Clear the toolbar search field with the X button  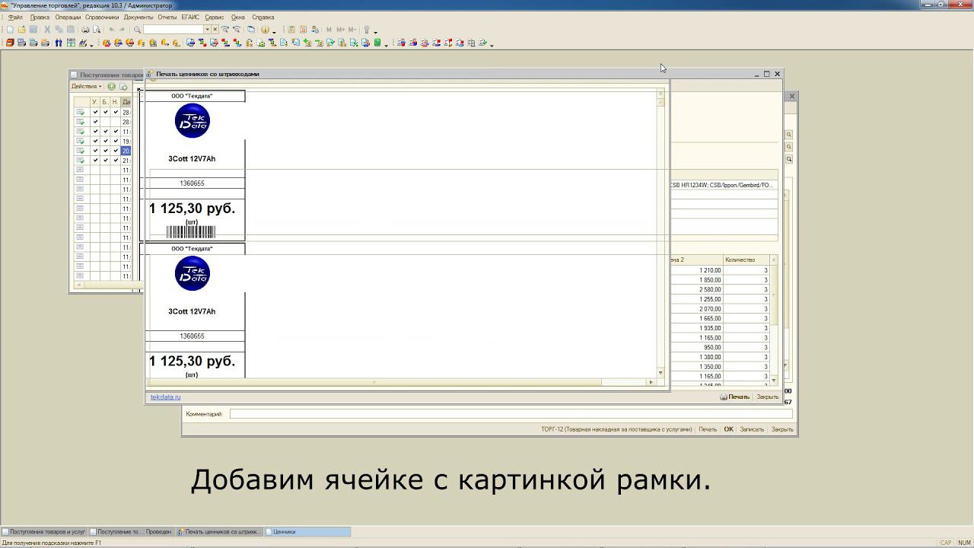[x=215, y=30]
